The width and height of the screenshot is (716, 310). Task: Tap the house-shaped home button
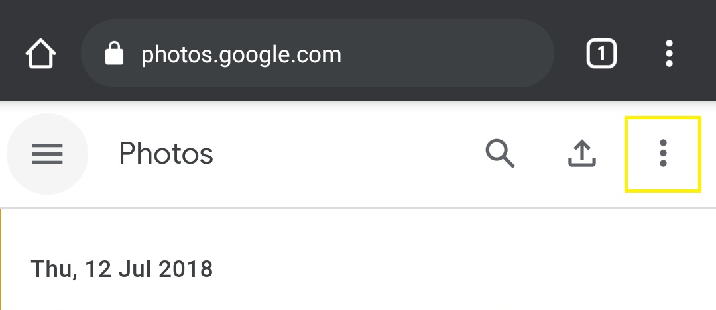pyautogui.click(x=41, y=54)
